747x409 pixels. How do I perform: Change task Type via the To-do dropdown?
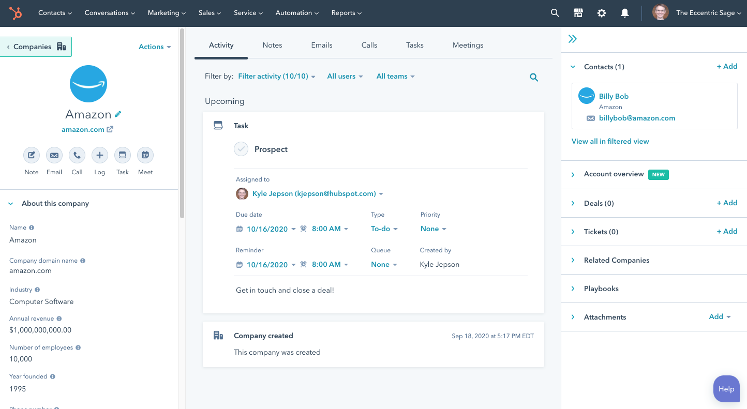[384, 229]
